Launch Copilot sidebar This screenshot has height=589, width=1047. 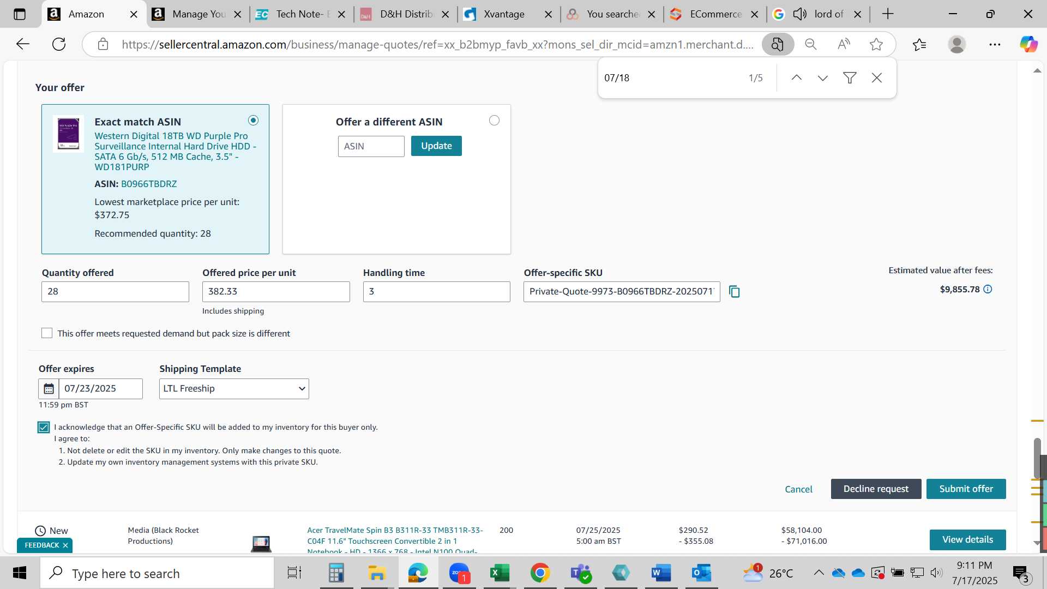pyautogui.click(x=1028, y=44)
